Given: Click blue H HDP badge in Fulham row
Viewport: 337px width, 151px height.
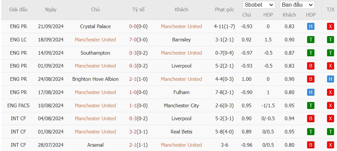Looking at the screenshot, I should 310,92.
